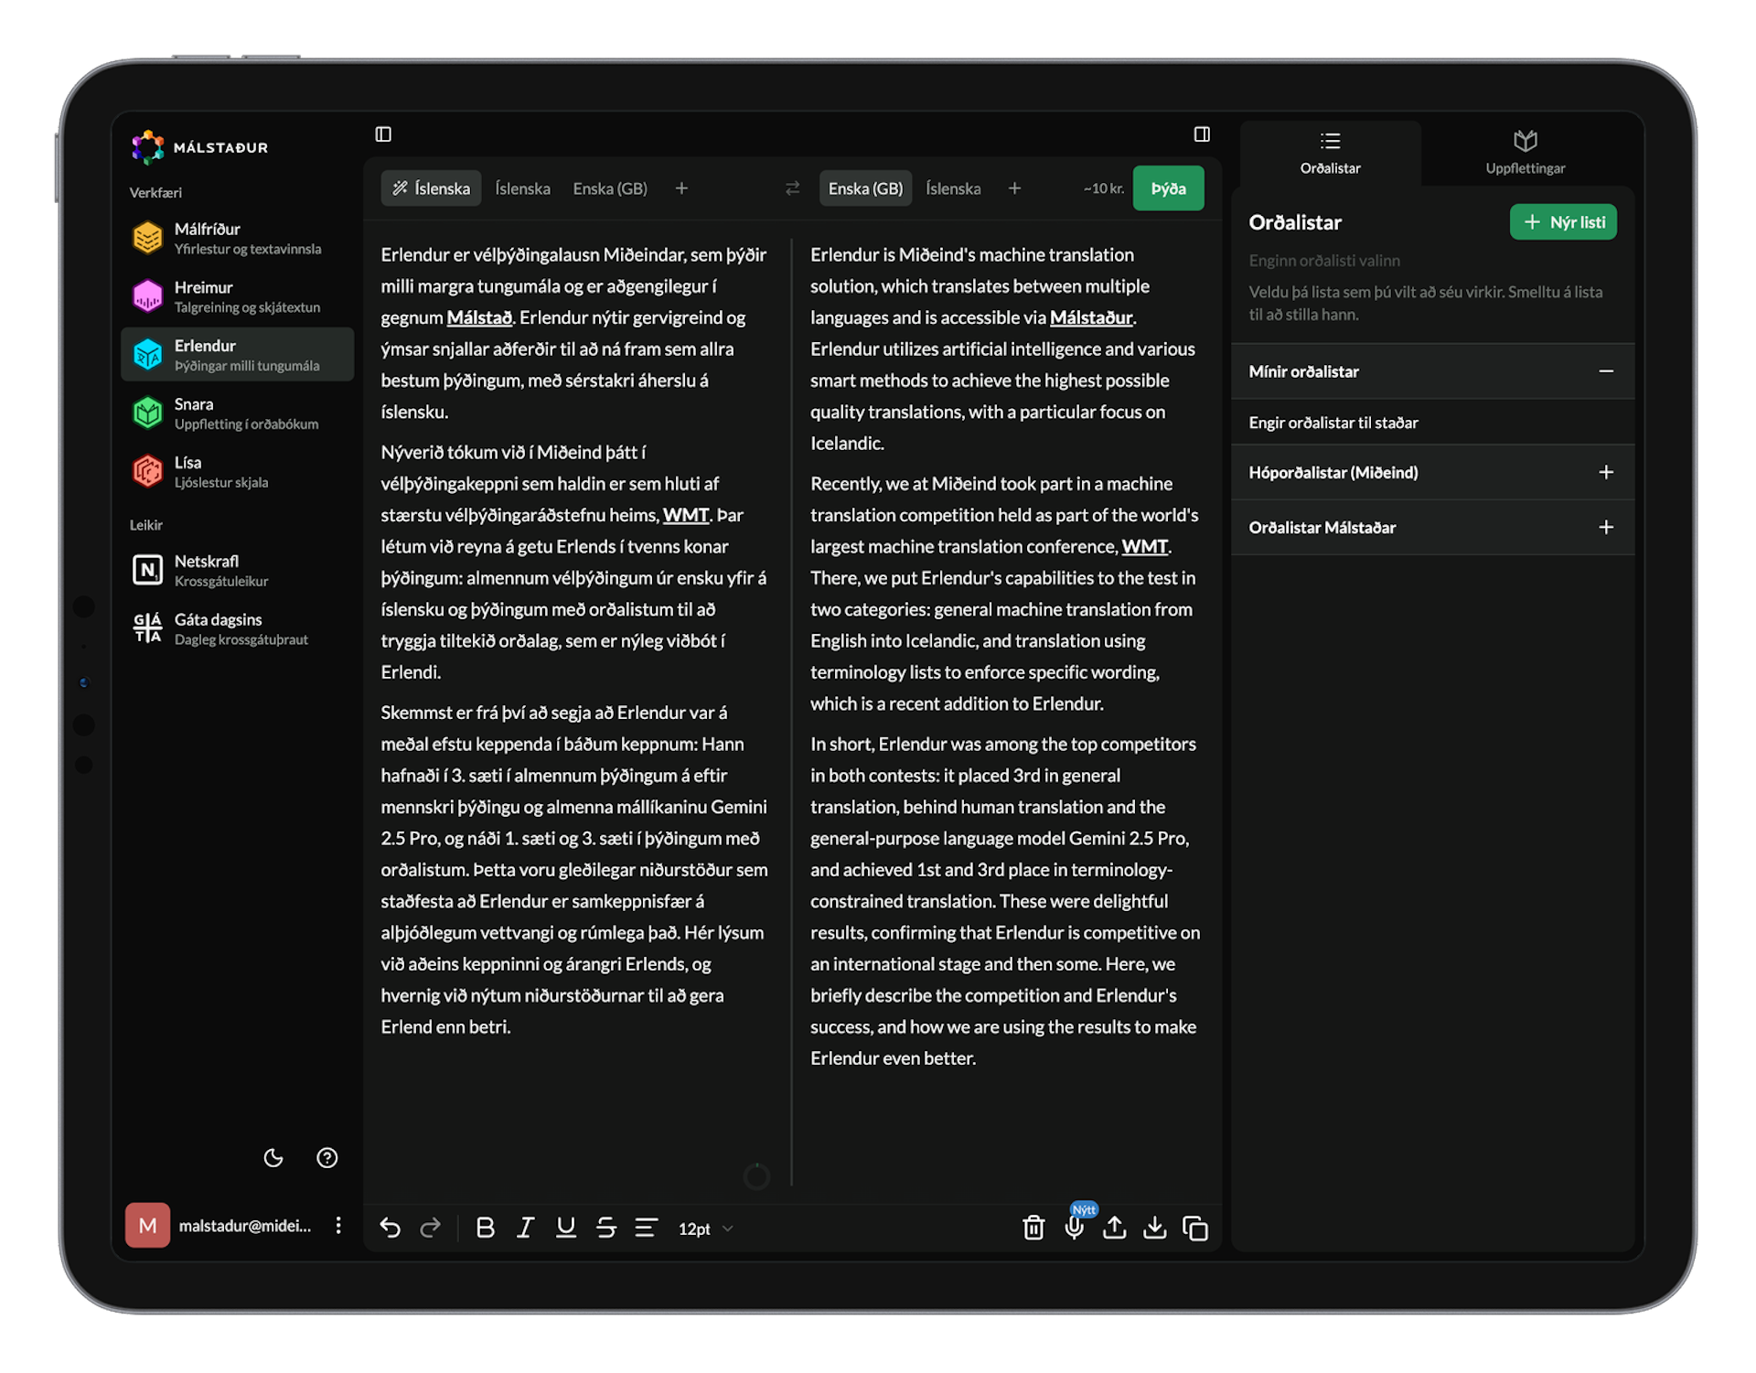The image size is (1756, 1373).
Task: Expand Orðalistar Málstaðar section
Action: click(1433, 527)
